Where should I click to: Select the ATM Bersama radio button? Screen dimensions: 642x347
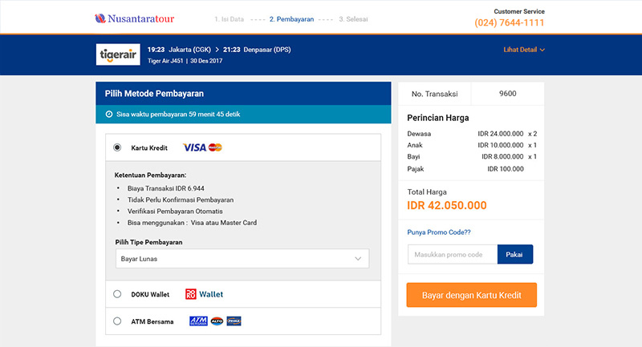(117, 321)
